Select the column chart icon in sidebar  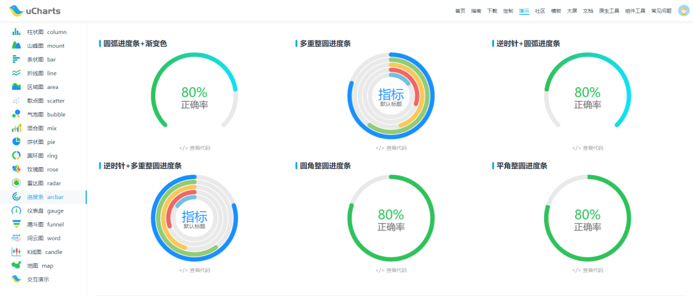tap(17, 32)
